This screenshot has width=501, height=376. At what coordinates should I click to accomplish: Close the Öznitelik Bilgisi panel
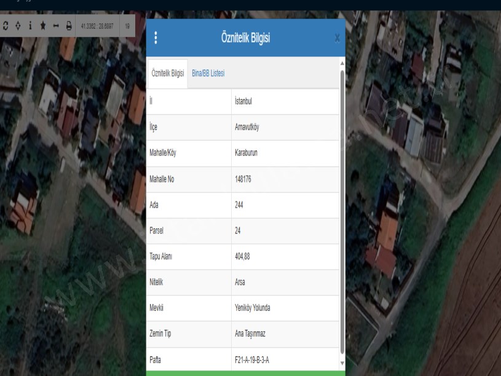pos(337,38)
